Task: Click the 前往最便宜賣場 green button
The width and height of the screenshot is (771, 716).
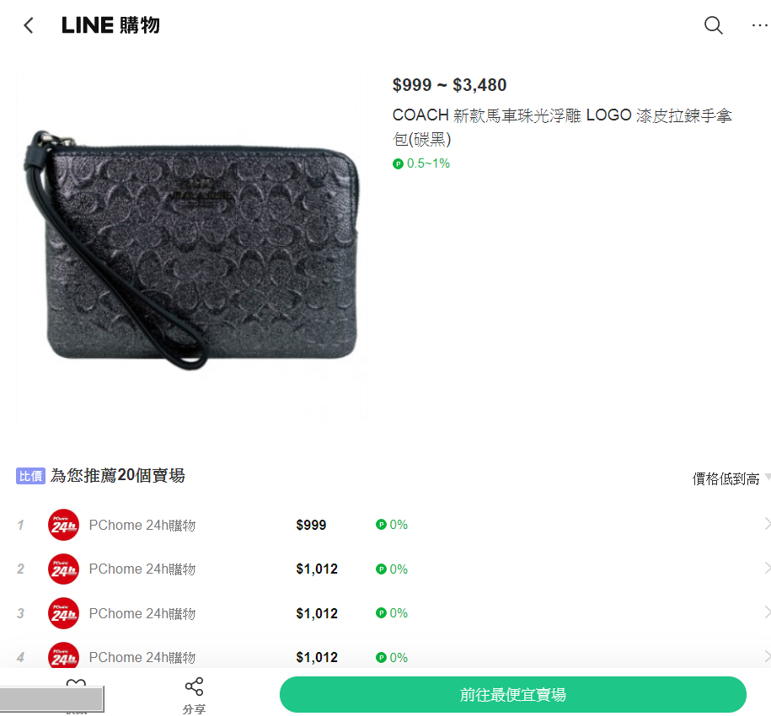Action: click(513, 694)
